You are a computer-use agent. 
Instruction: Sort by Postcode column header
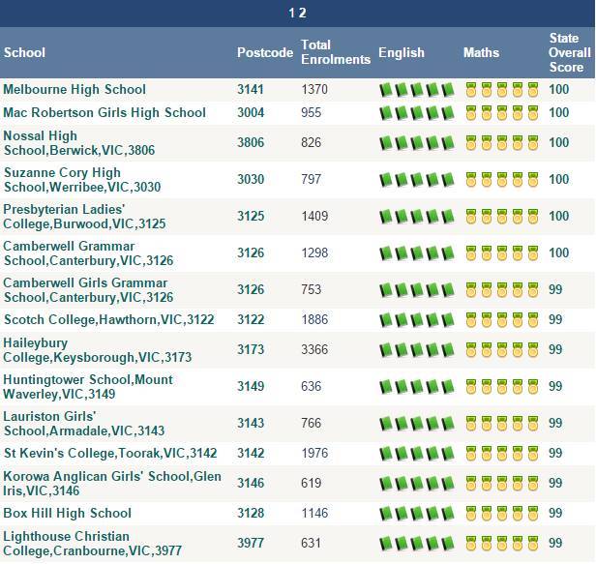265,52
